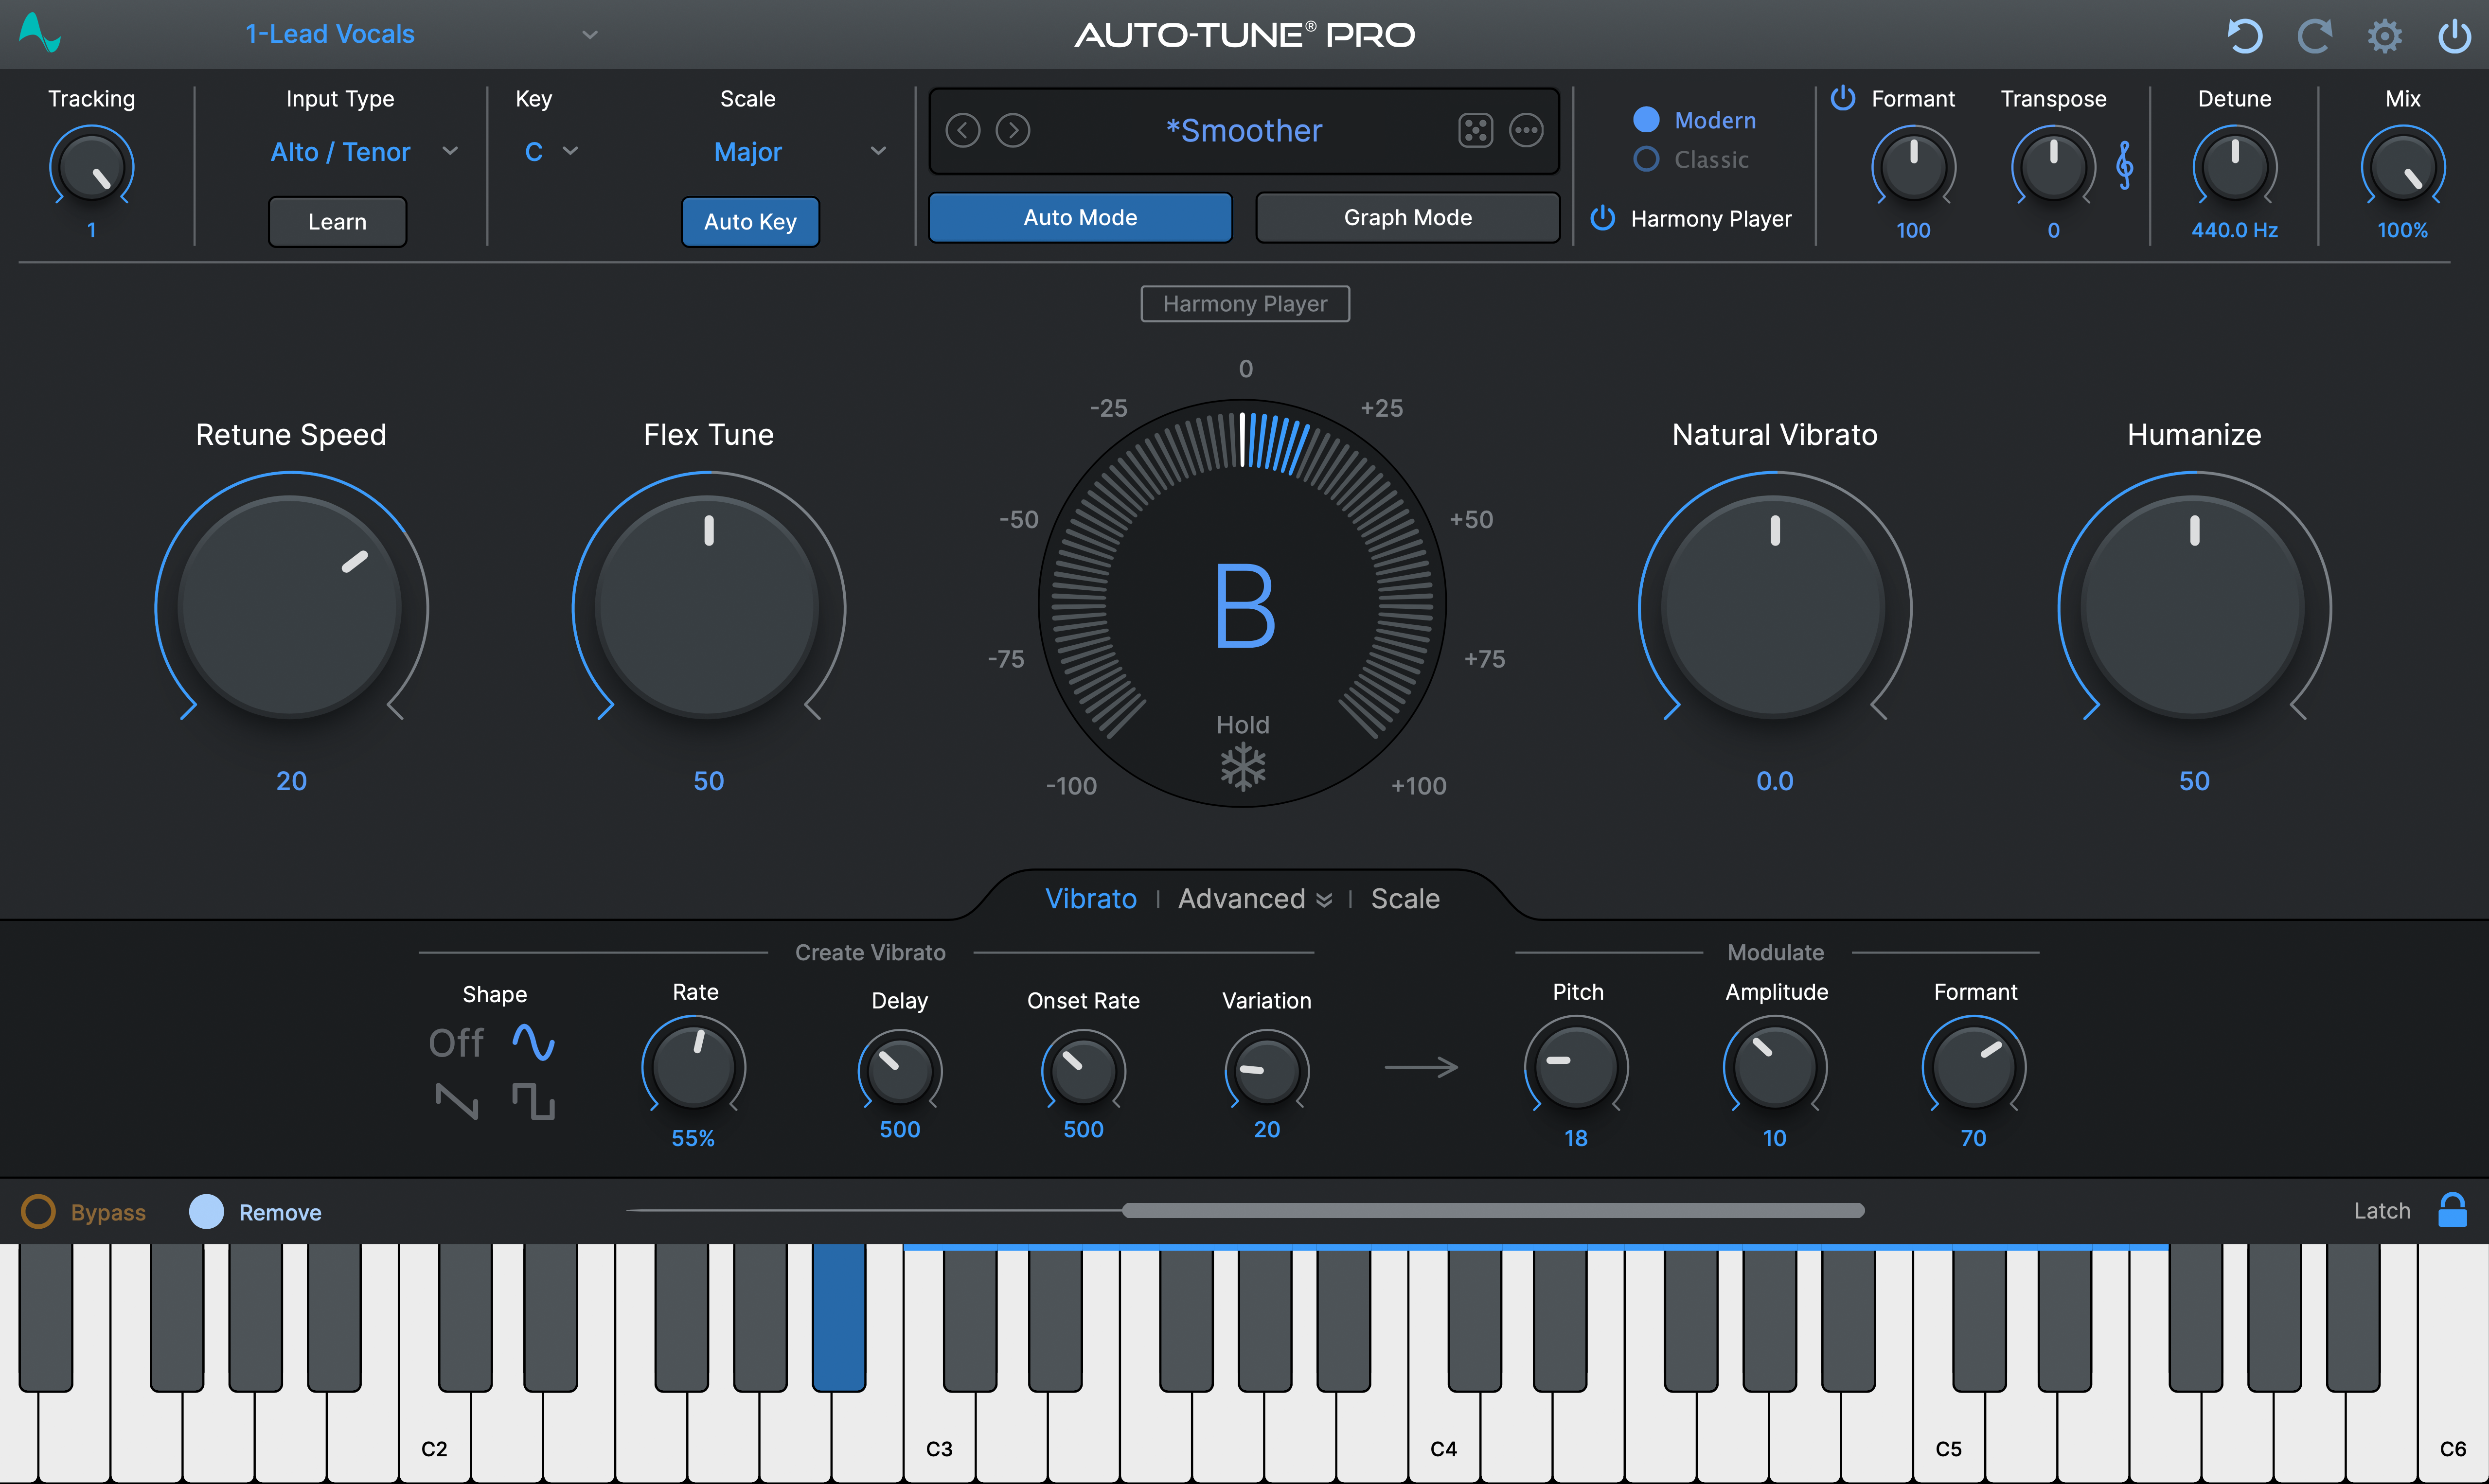2489x1484 pixels.
Task: Select the square wave vibrato shape
Action: coord(533,1102)
